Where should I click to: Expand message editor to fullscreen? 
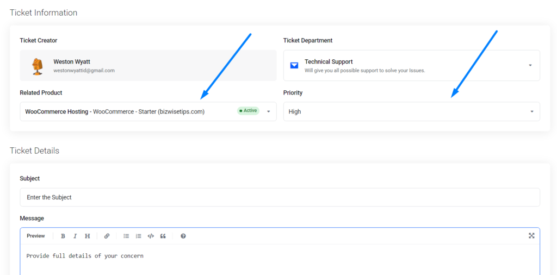coord(531,236)
